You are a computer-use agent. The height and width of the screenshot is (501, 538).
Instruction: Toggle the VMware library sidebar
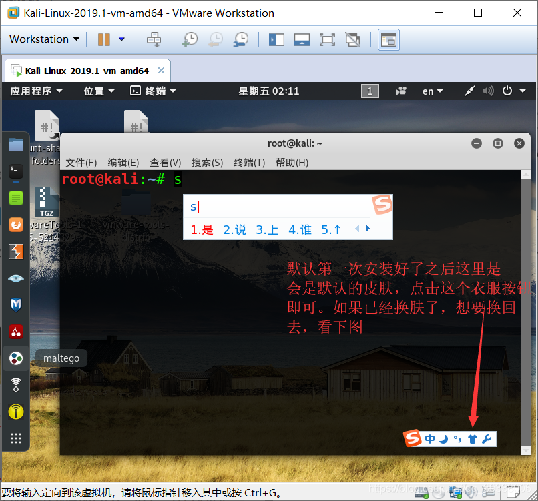(276, 39)
